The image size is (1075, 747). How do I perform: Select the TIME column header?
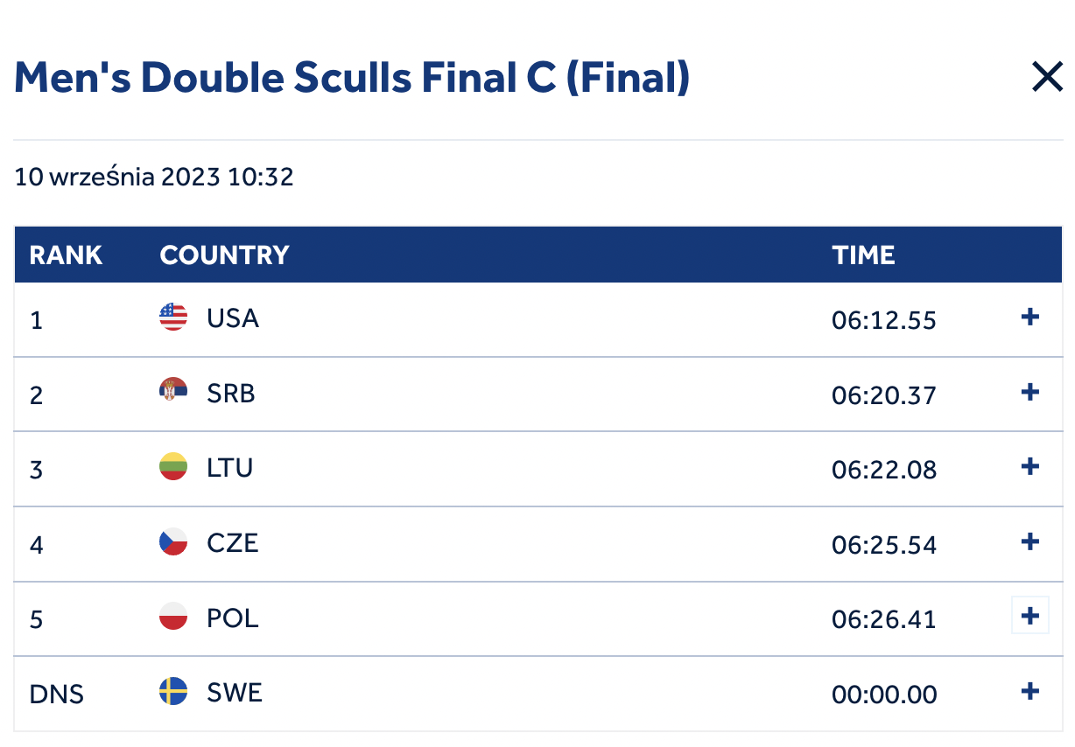click(x=863, y=255)
